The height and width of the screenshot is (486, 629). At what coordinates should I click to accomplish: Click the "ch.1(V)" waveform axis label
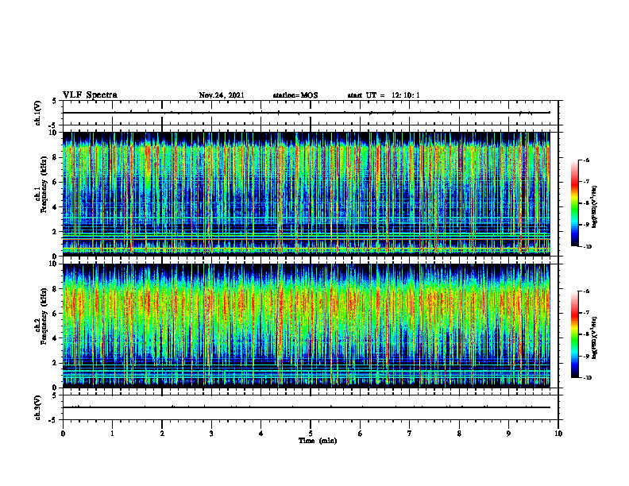coord(37,113)
